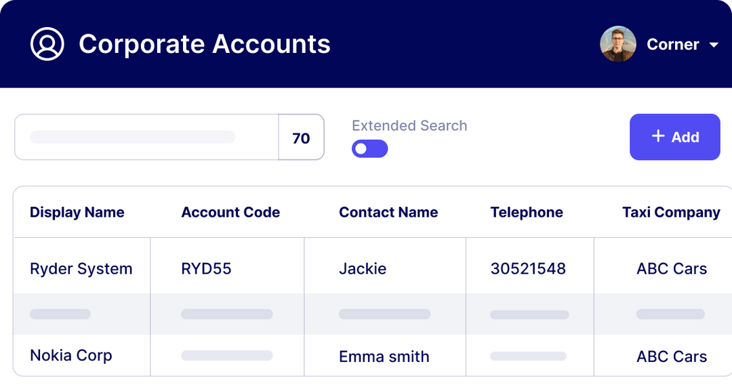732x391 pixels.
Task: Click the Contact Name column header
Action: pos(388,212)
